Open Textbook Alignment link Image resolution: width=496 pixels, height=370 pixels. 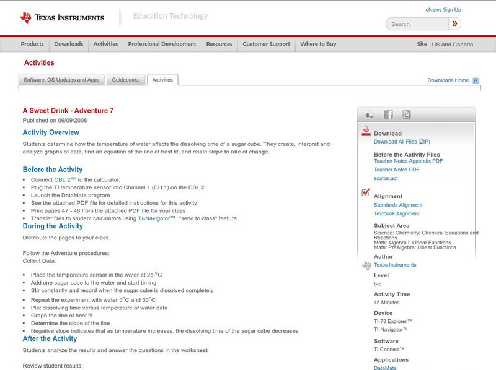pos(397,213)
